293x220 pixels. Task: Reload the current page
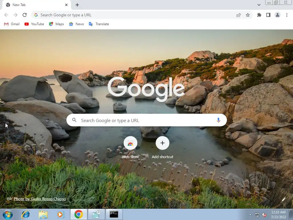[x=25, y=15]
